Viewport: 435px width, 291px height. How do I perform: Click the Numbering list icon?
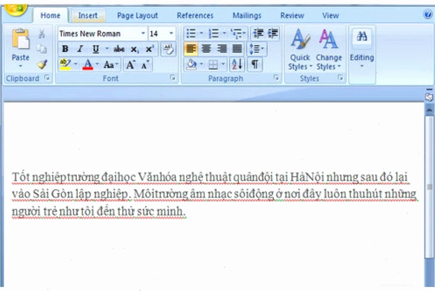pyautogui.click(x=214, y=34)
